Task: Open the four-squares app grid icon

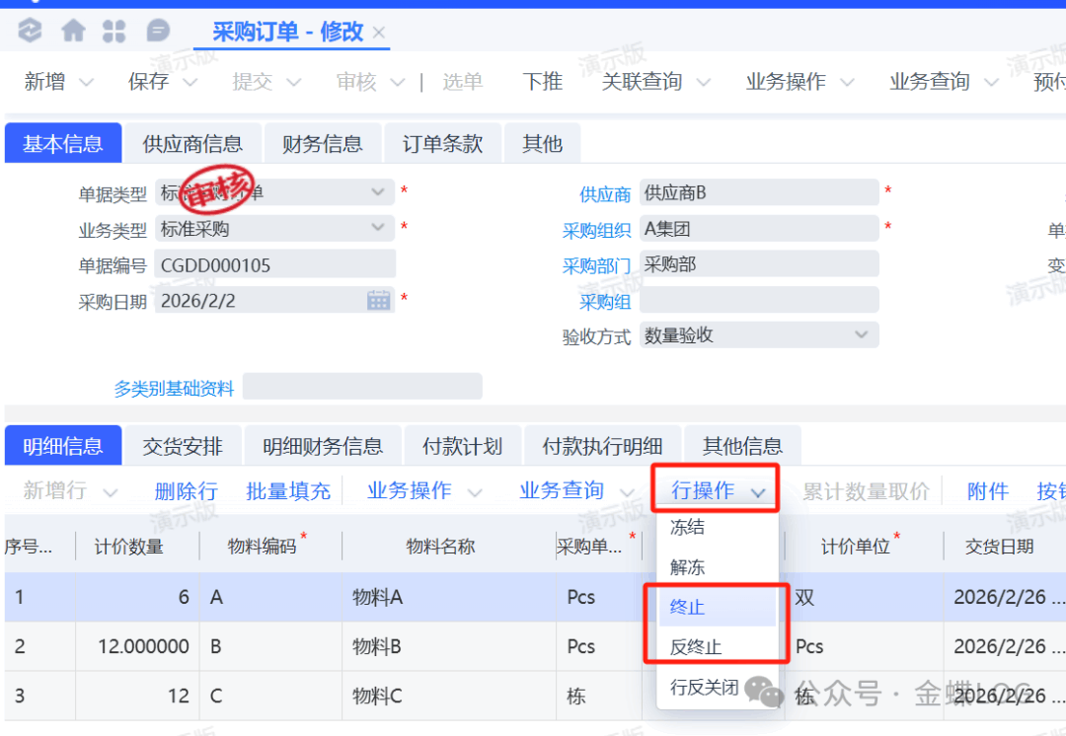Action: point(114,32)
